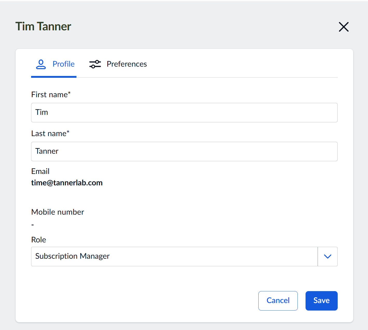Select the email time@tannerlab.com text

(x=67, y=183)
